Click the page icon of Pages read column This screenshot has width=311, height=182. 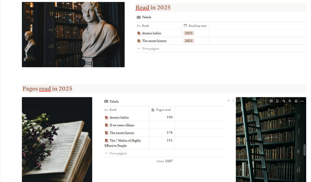click(x=153, y=110)
